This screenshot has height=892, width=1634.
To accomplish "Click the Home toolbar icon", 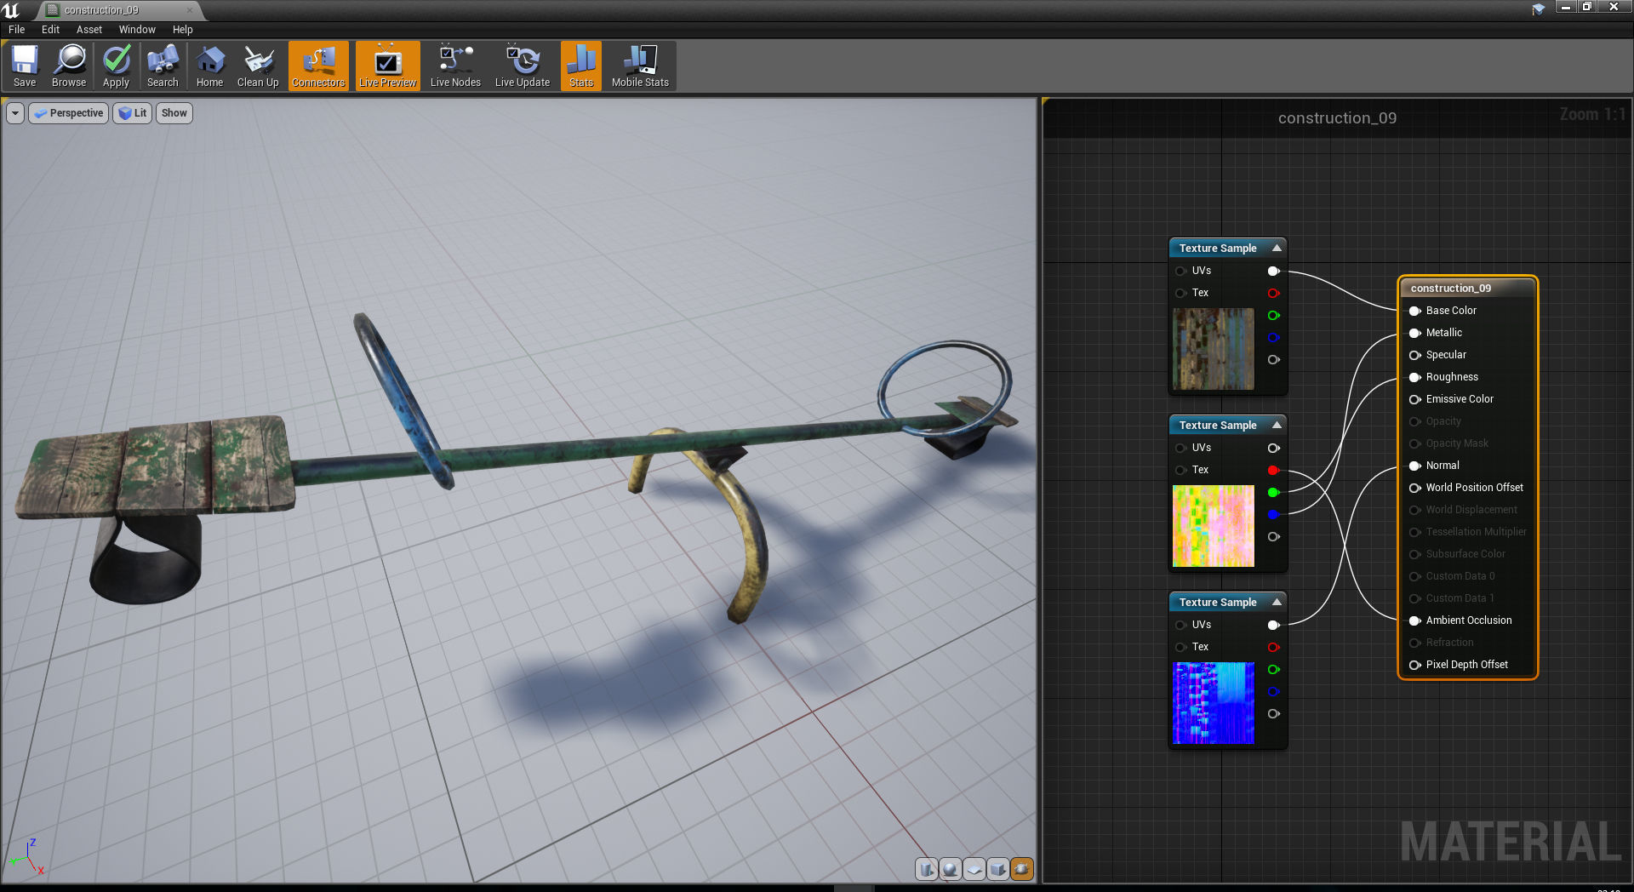I will coord(209,66).
